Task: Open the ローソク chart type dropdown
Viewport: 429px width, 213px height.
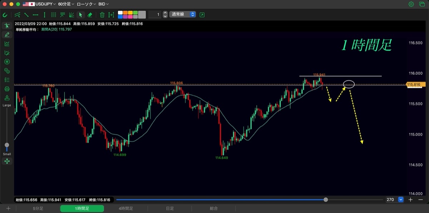Action: point(86,4)
